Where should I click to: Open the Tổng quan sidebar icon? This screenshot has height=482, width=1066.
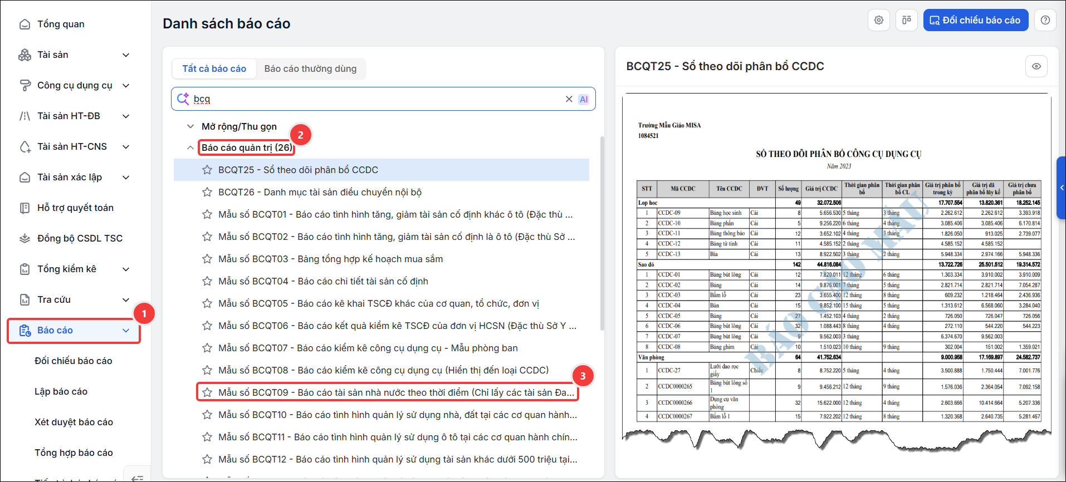click(x=25, y=24)
